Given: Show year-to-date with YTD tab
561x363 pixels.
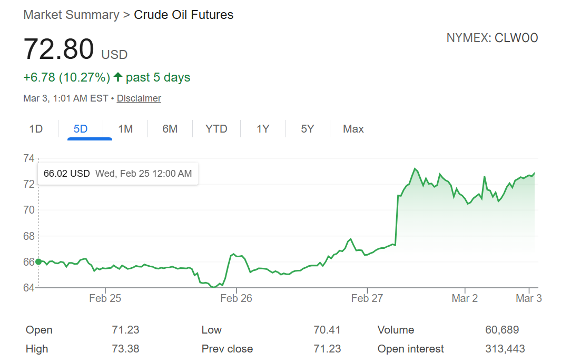Looking at the screenshot, I should click(216, 129).
